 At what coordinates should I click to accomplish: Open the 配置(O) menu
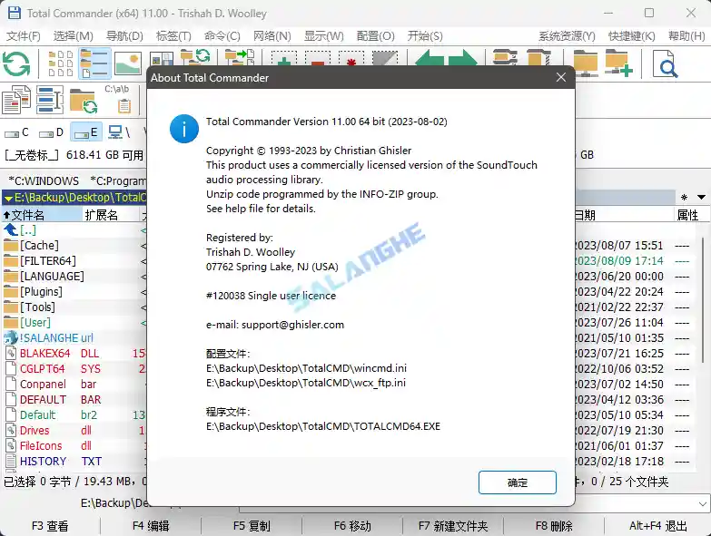point(375,35)
